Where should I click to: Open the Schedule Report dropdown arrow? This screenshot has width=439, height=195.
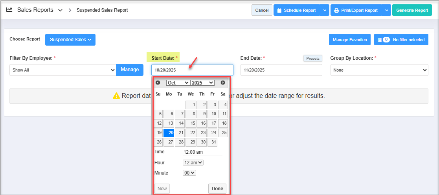325,10
